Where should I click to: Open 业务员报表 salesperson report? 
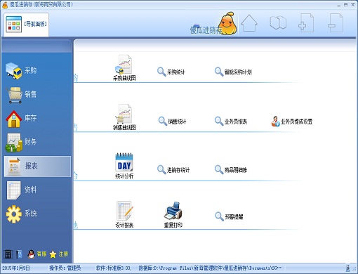231,122
